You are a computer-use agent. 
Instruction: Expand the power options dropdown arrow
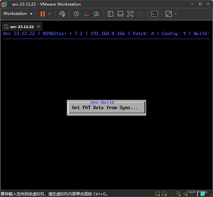pyautogui.click(x=50, y=14)
